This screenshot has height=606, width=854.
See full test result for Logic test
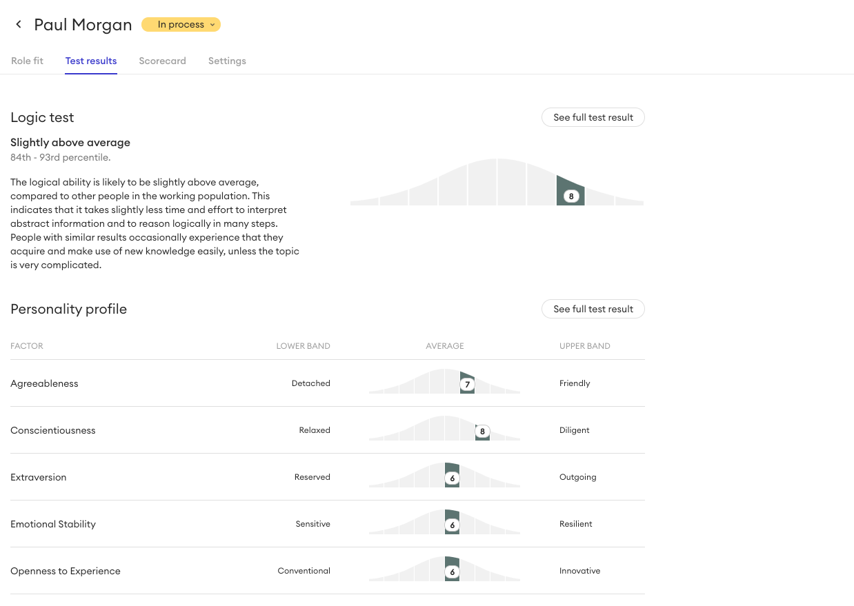point(593,117)
